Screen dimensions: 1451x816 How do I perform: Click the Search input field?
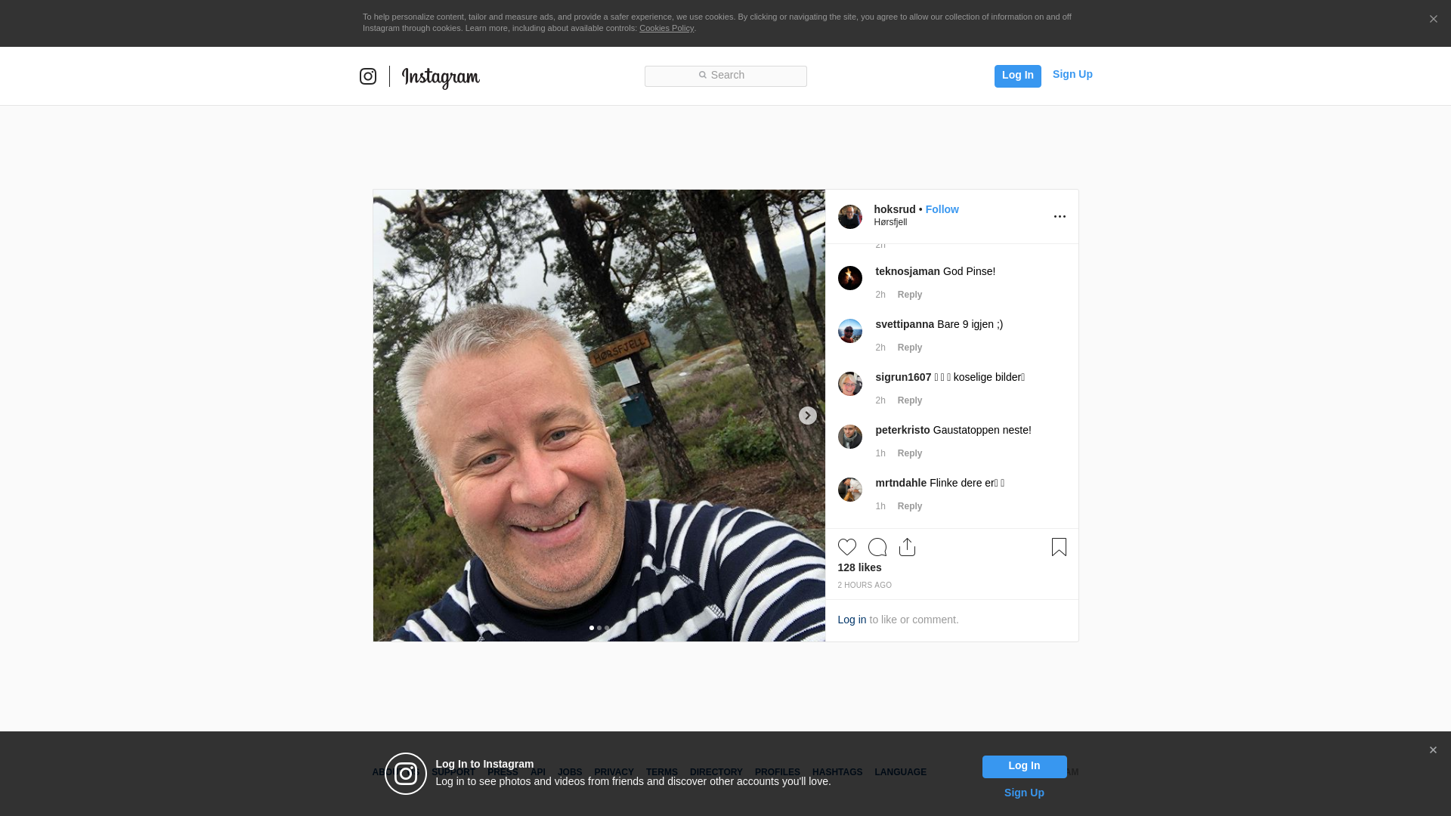click(725, 76)
